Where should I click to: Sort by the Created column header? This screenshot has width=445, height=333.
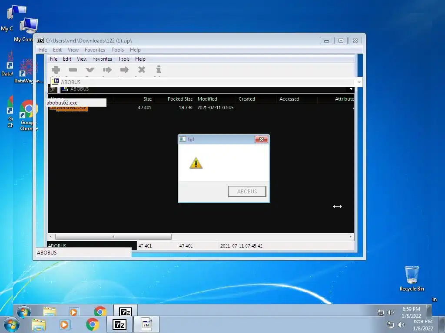click(x=256, y=99)
